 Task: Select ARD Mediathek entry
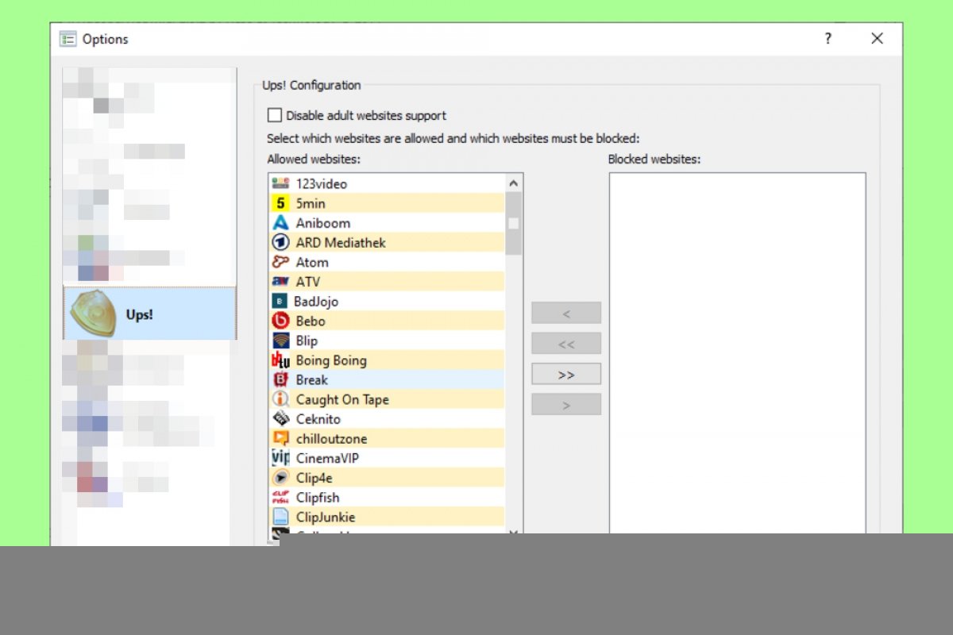click(x=387, y=242)
